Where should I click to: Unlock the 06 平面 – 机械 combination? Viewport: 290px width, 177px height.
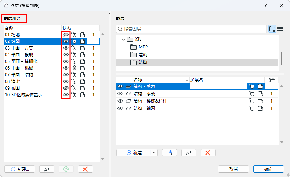74,68
